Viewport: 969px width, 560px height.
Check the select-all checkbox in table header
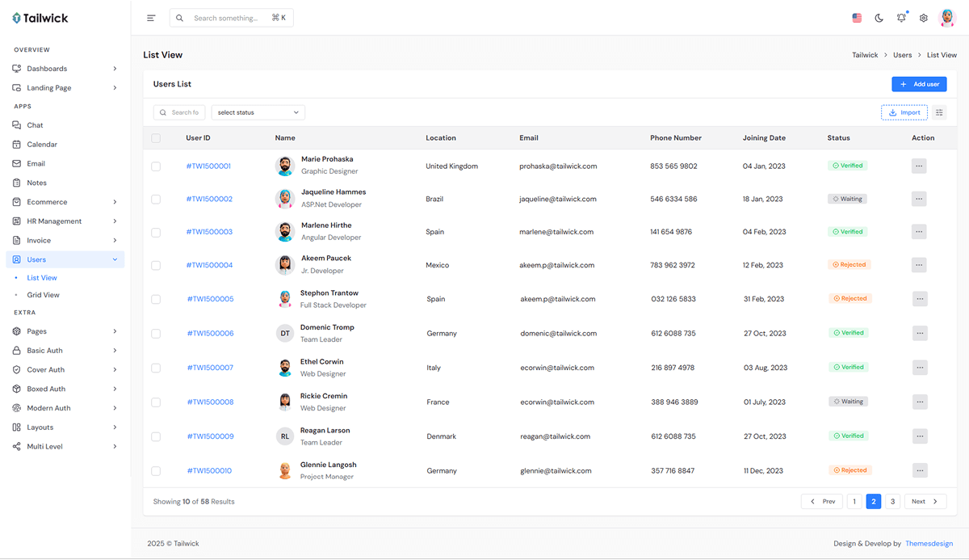(156, 138)
